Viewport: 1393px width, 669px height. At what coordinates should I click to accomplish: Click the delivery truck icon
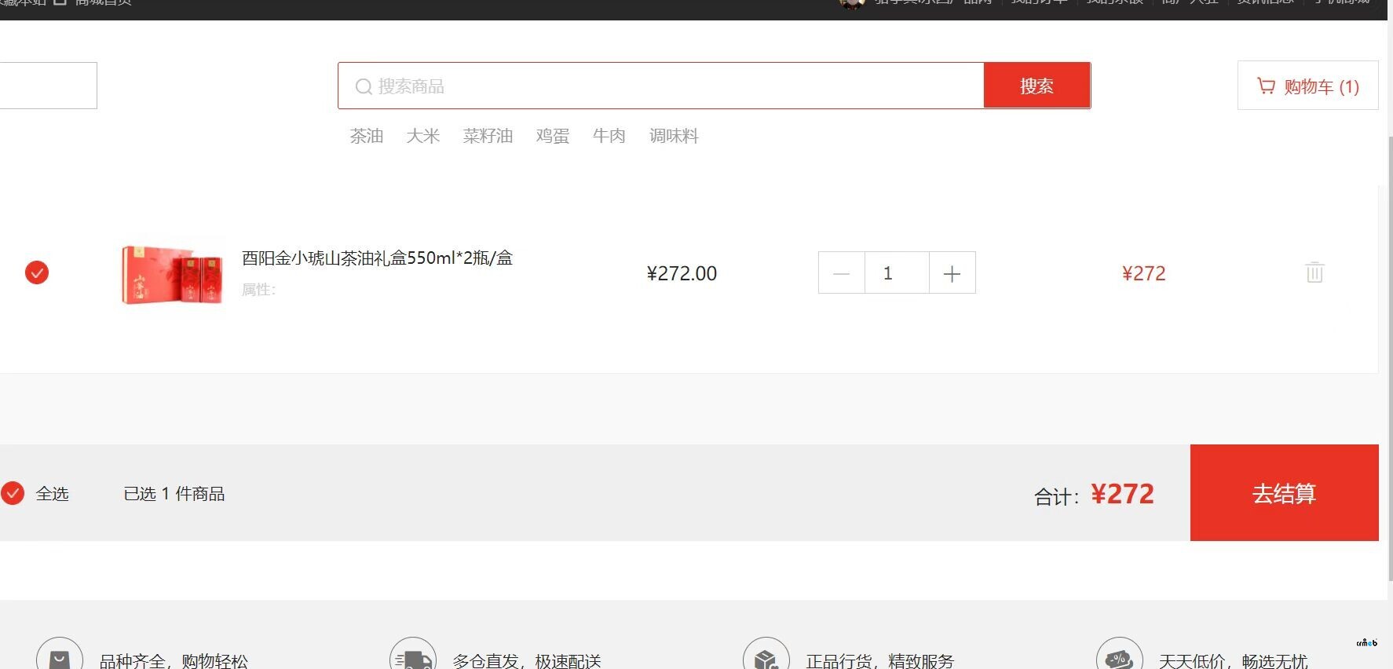[413, 658]
